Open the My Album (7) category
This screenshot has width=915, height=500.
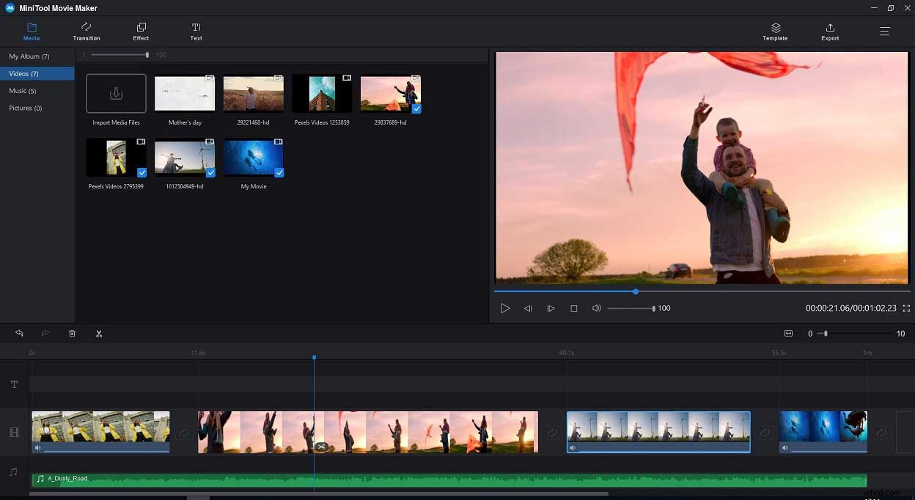29,56
